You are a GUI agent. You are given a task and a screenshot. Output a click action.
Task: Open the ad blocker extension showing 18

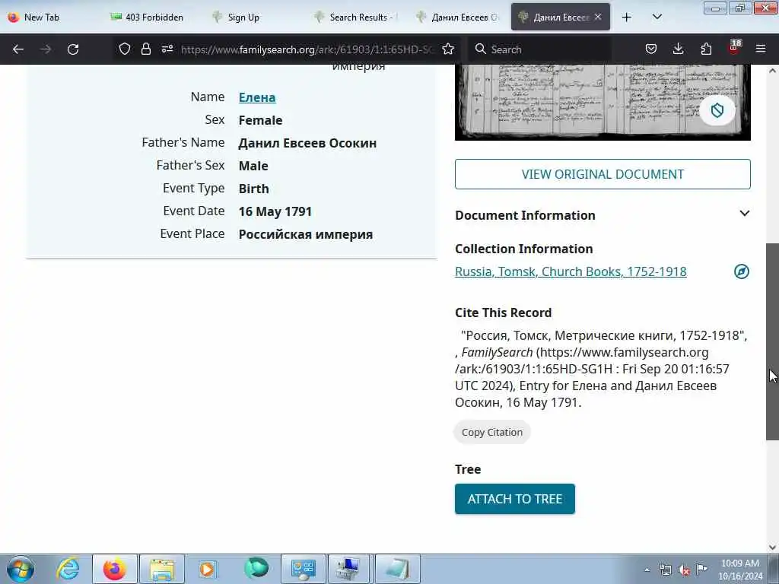pos(734,48)
